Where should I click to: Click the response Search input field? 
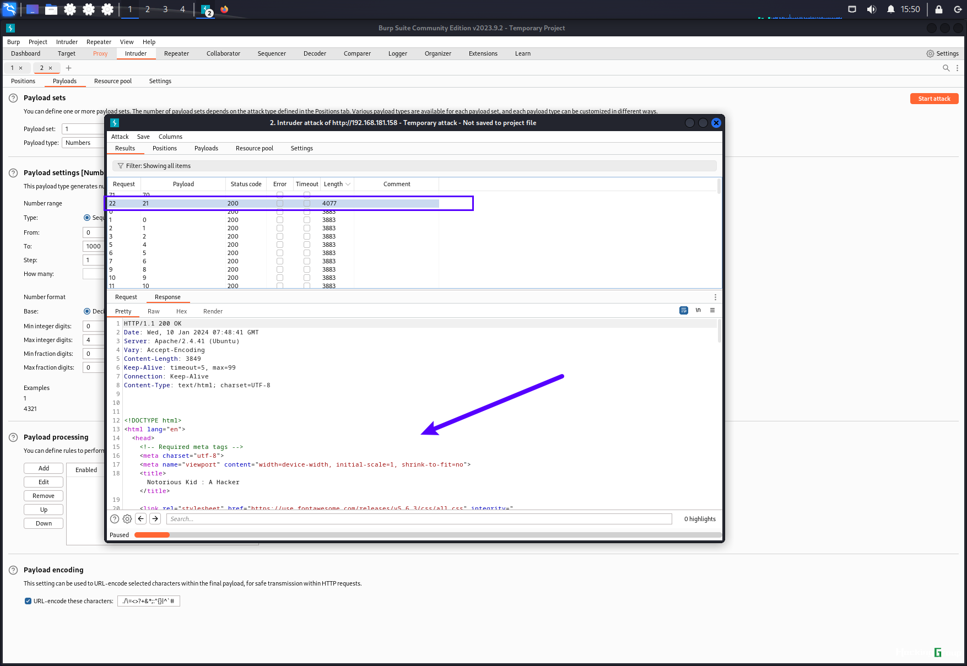pos(419,519)
